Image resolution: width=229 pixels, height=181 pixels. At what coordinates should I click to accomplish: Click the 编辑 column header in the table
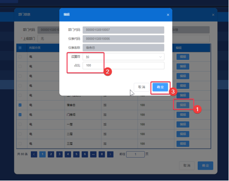[x=179, y=48]
